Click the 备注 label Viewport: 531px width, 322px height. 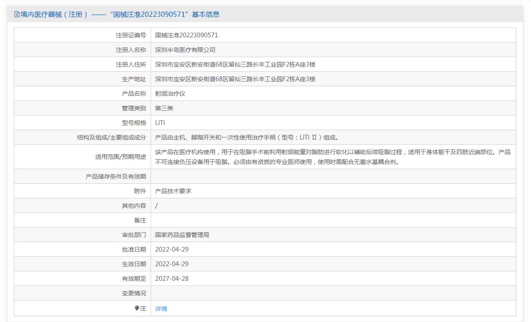(140, 220)
